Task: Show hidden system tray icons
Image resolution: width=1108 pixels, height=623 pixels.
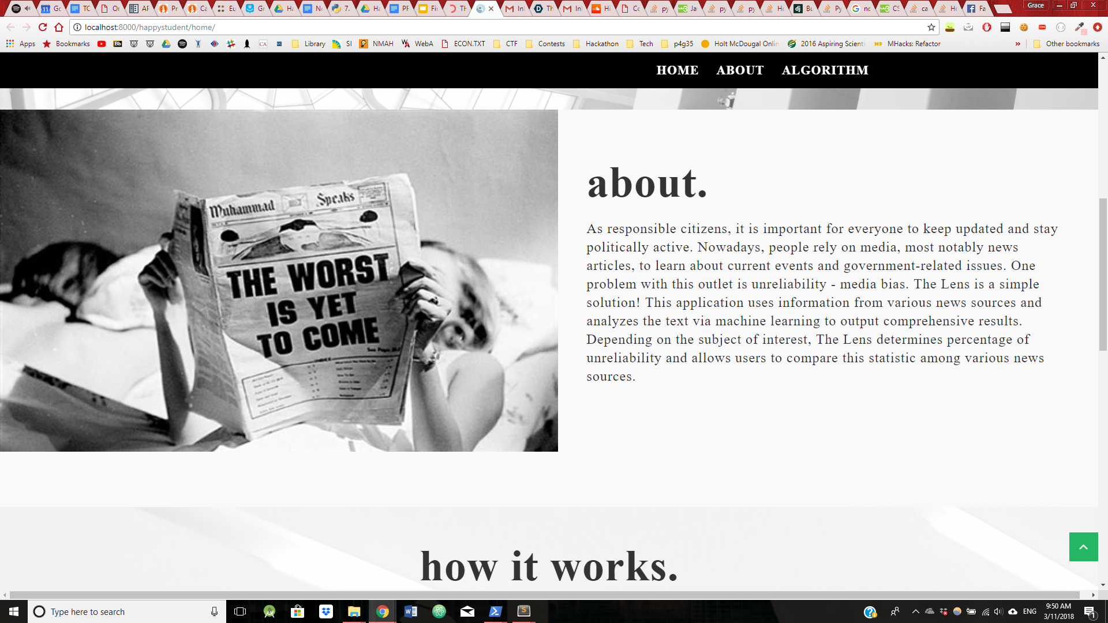Action: [x=915, y=611]
